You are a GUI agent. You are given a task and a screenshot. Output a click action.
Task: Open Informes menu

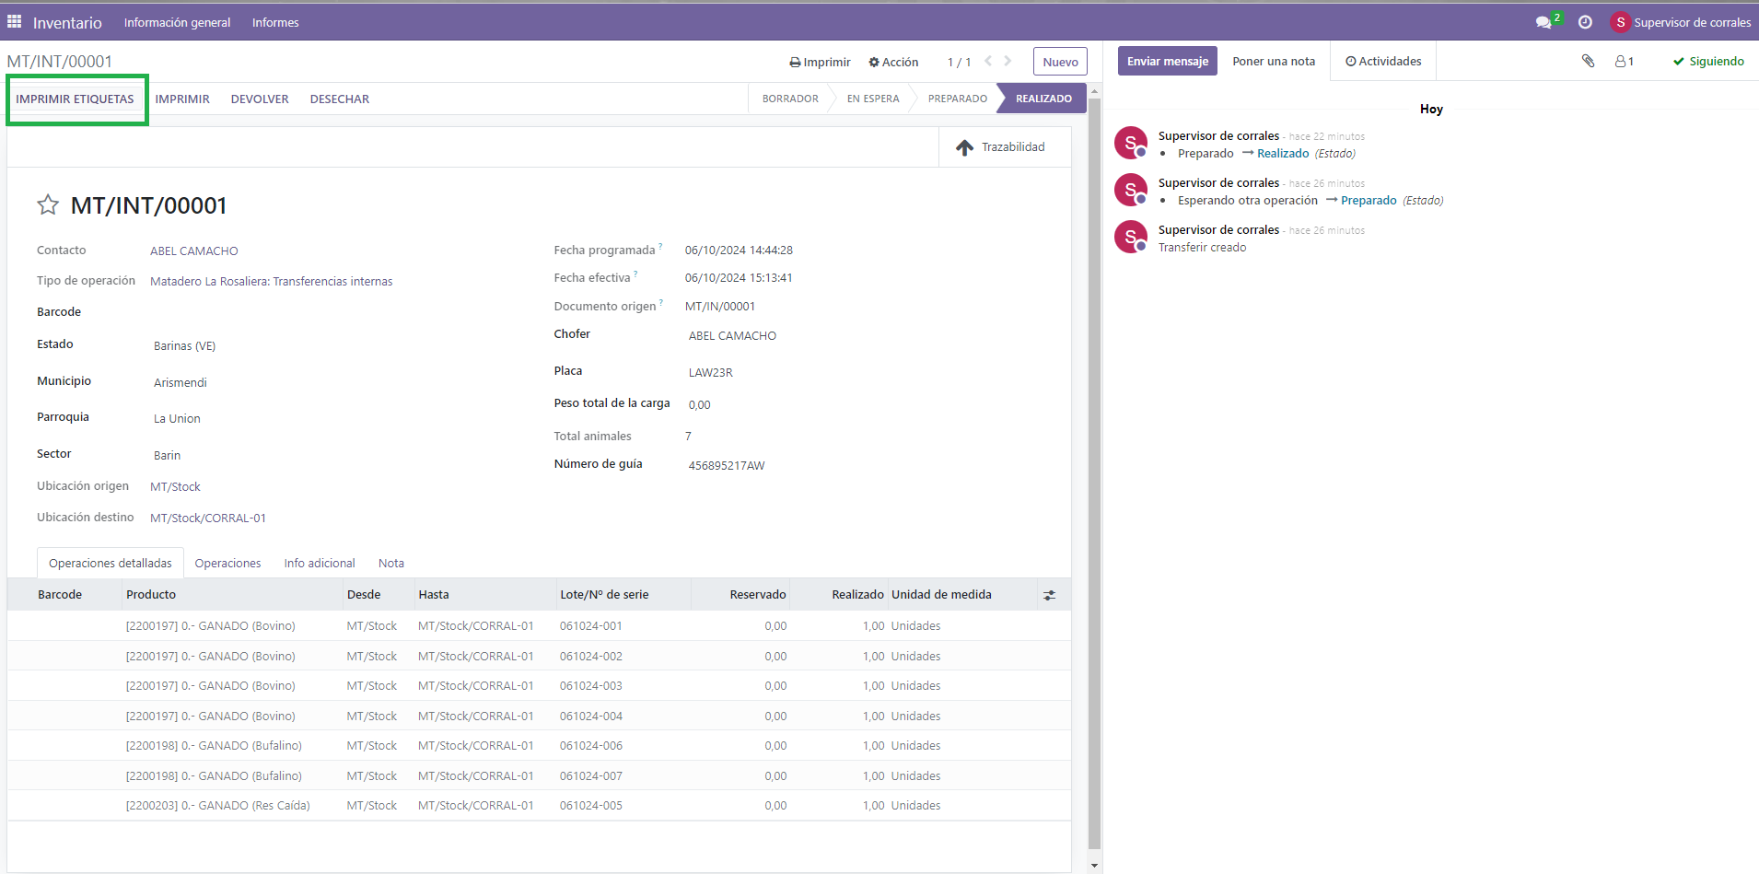click(275, 22)
